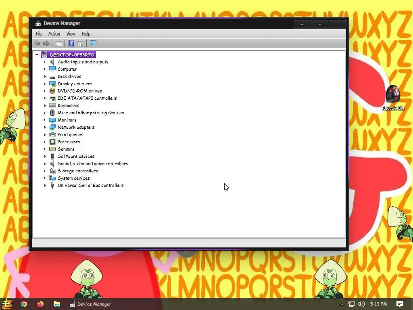Click the Print queues printer icon

tap(52, 134)
